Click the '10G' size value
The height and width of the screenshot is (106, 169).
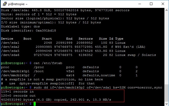tap(104, 43)
